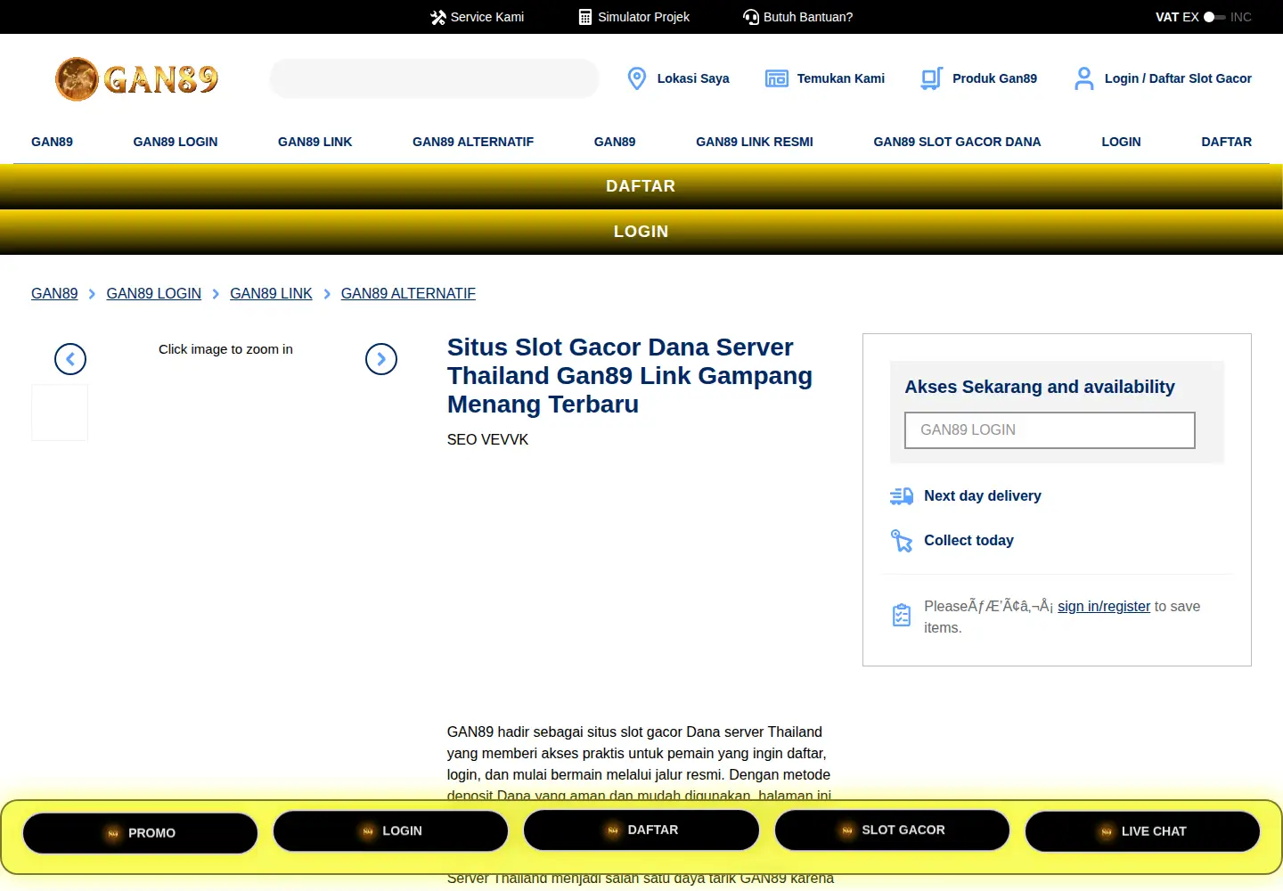Click the Produk Gan89 trolley icon
This screenshot has height=891, width=1283.
[932, 78]
